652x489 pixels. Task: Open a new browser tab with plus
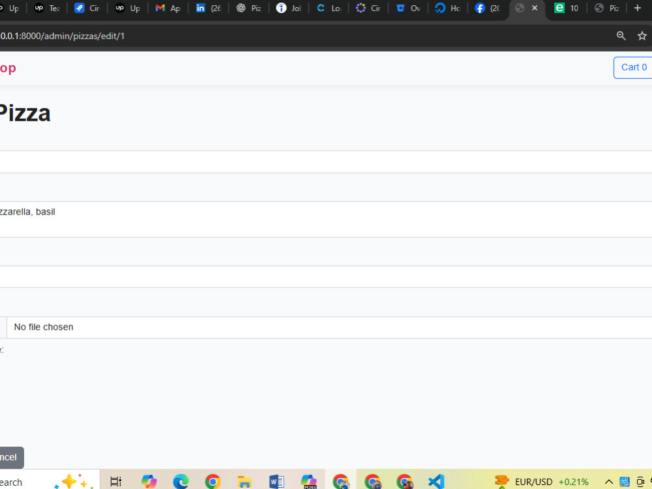click(x=637, y=8)
